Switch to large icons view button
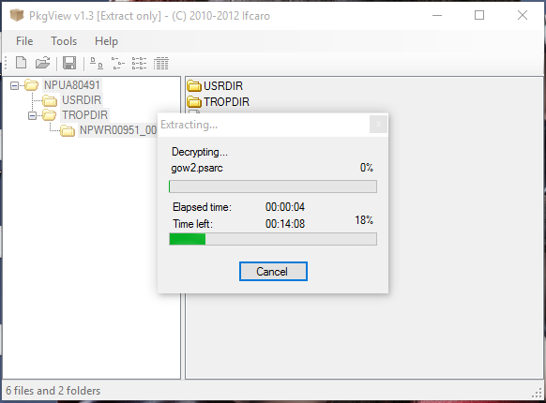The width and height of the screenshot is (546, 403). [97, 64]
